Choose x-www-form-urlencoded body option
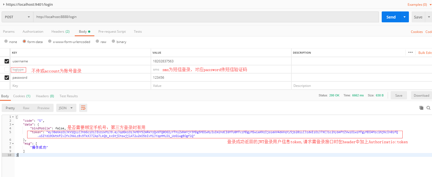The image size is (432, 177). click(x=50, y=41)
